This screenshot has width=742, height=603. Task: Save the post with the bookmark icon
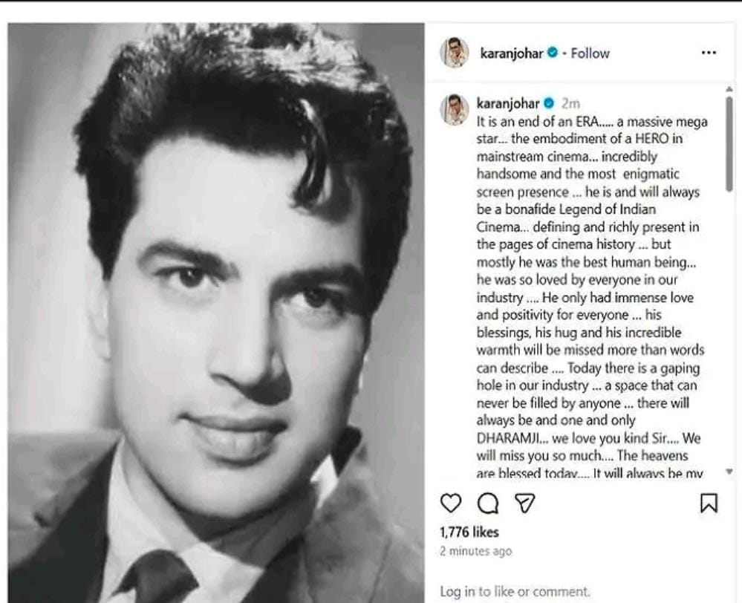[x=709, y=503]
